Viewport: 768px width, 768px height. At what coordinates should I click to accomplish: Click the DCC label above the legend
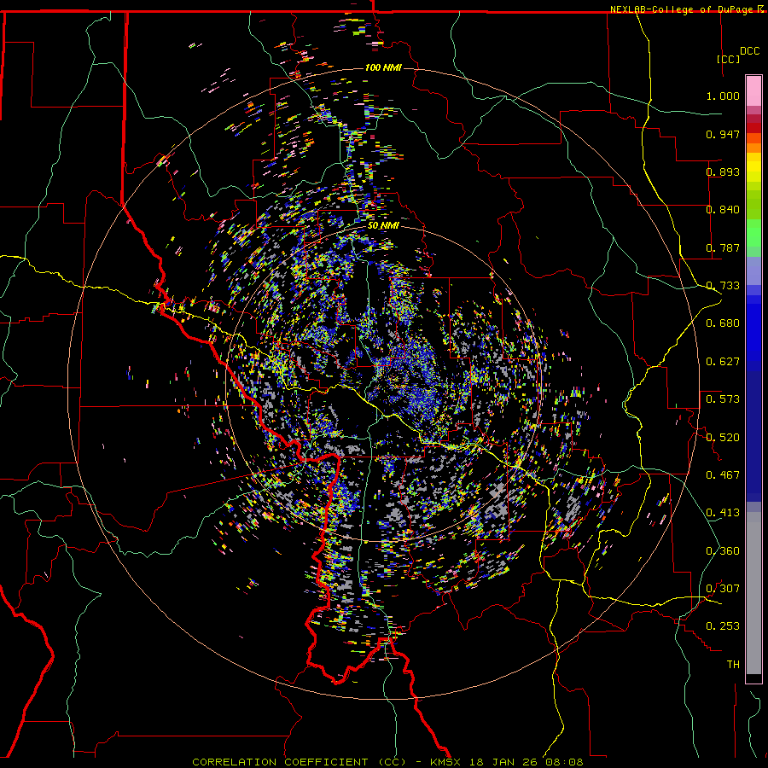point(749,51)
